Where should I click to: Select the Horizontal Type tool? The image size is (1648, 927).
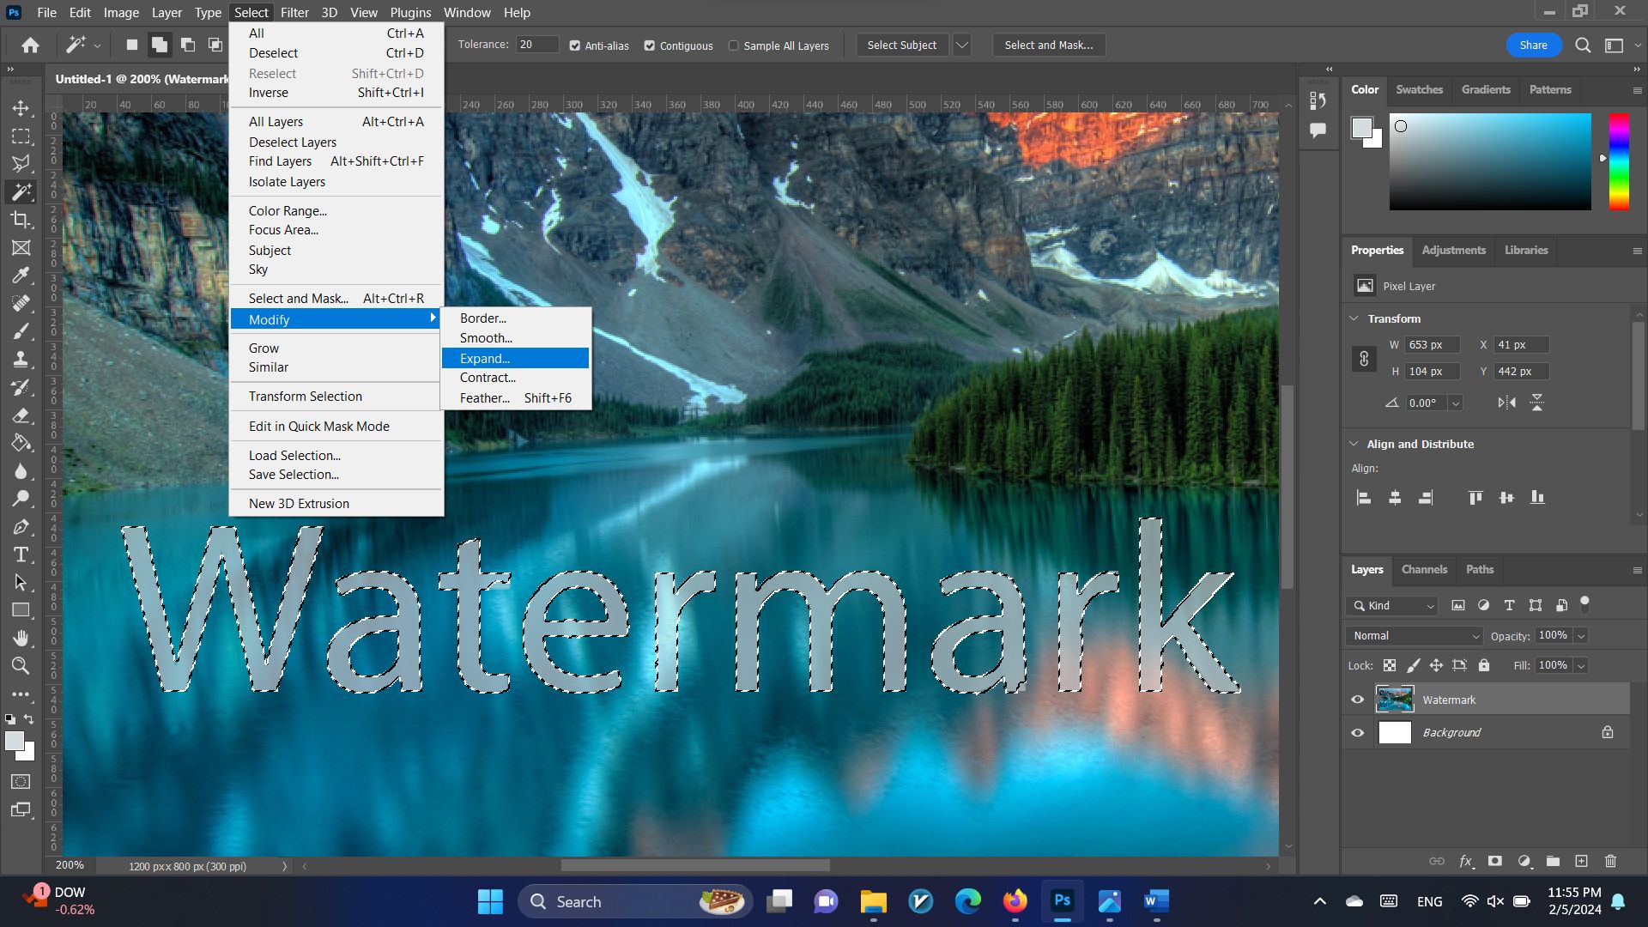(x=21, y=554)
